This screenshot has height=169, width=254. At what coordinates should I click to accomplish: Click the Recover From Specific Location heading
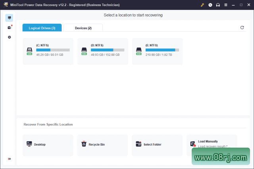pyautogui.click(x=48, y=124)
